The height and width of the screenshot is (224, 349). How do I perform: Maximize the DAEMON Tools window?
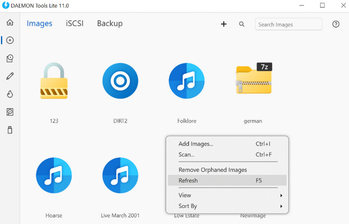point(322,5)
